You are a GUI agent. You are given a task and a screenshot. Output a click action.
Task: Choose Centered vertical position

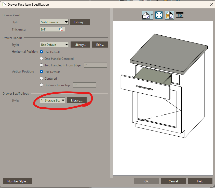click(x=42, y=79)
